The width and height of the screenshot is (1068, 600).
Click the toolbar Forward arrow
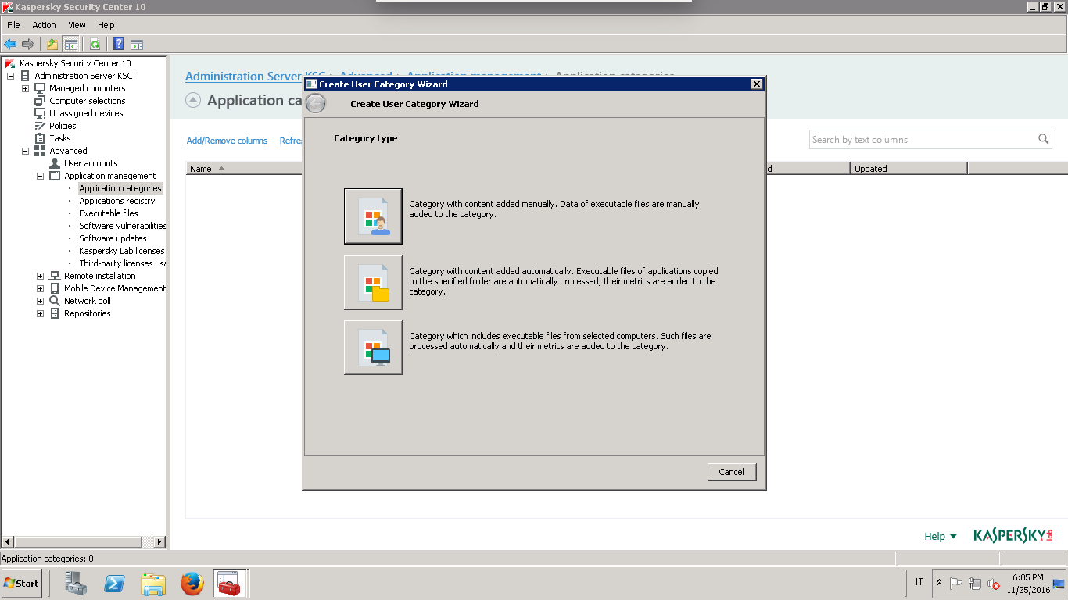click(28, 45)
